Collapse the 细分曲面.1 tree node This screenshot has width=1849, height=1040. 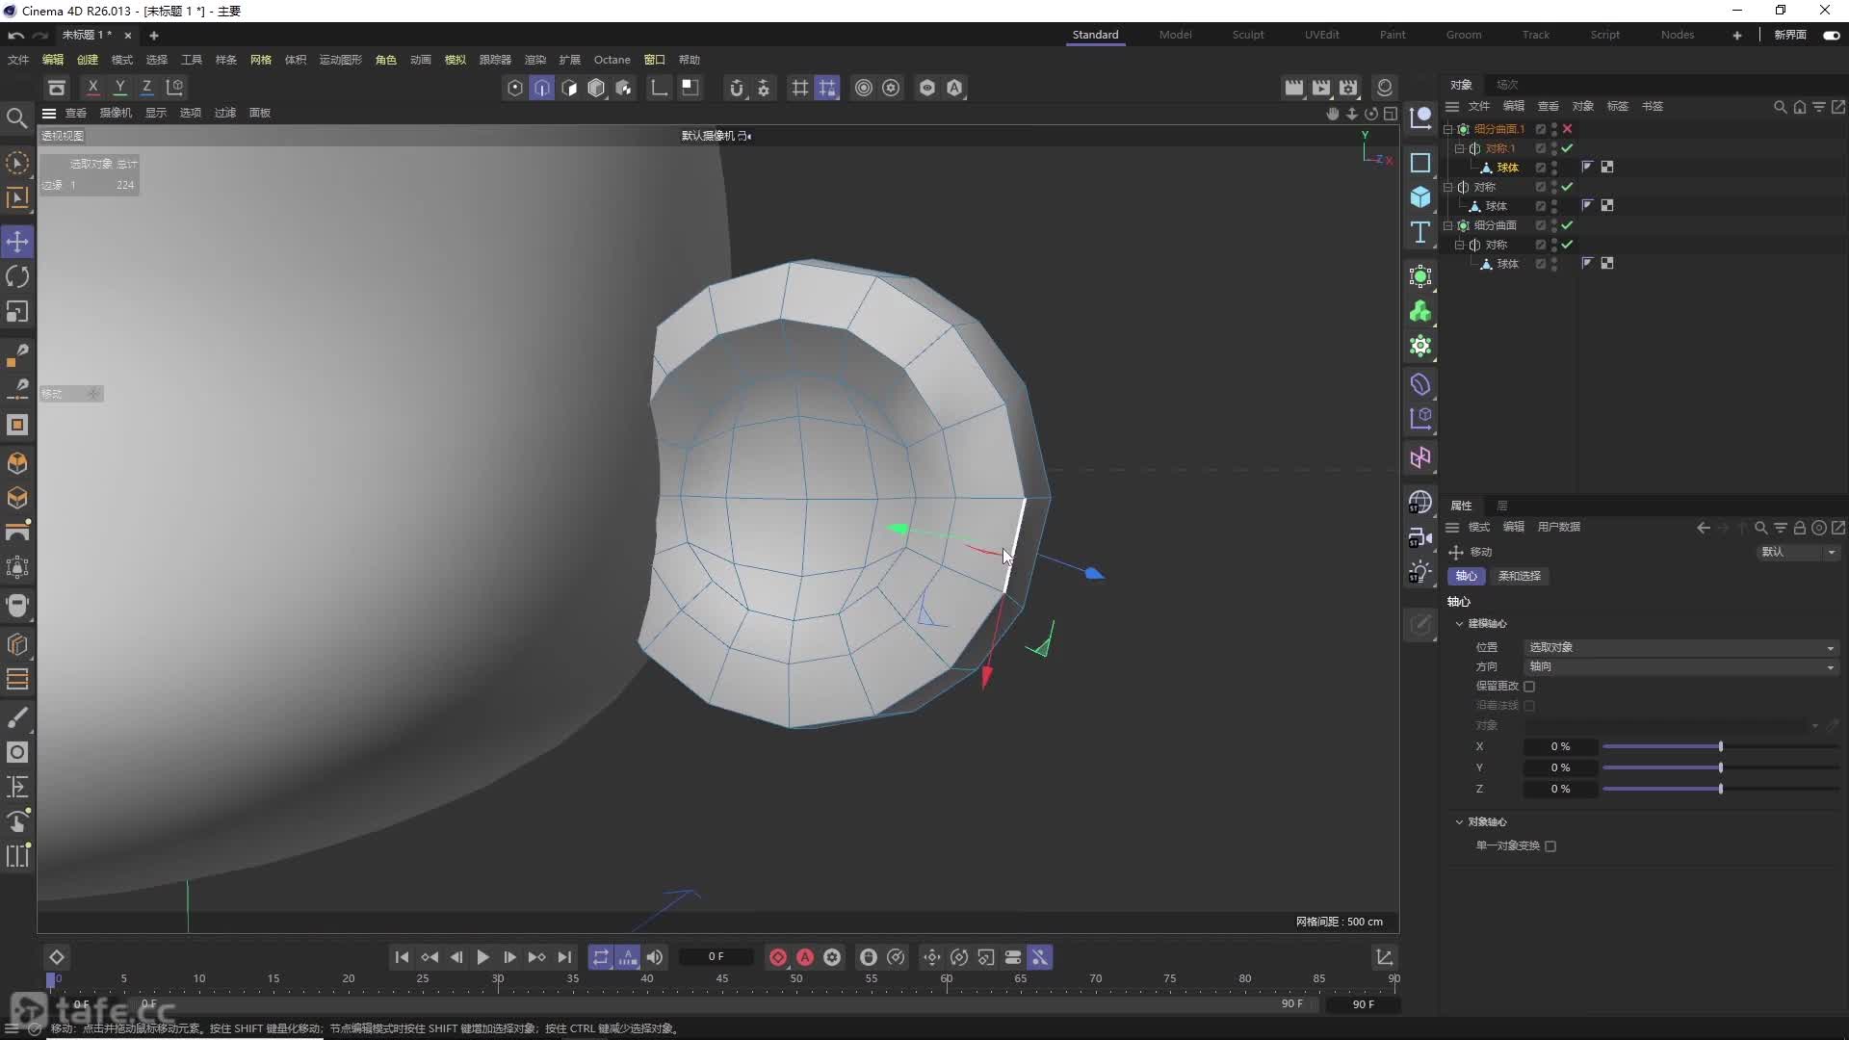click(x=1448, y=129)
